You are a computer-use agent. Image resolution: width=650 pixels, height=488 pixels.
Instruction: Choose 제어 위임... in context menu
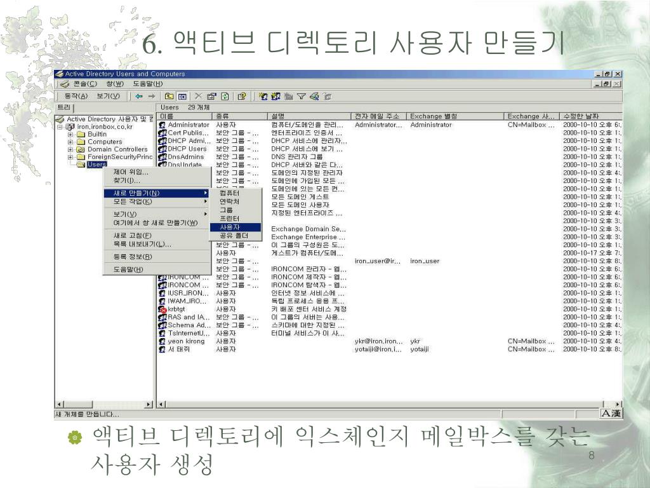tap(157, 172)
